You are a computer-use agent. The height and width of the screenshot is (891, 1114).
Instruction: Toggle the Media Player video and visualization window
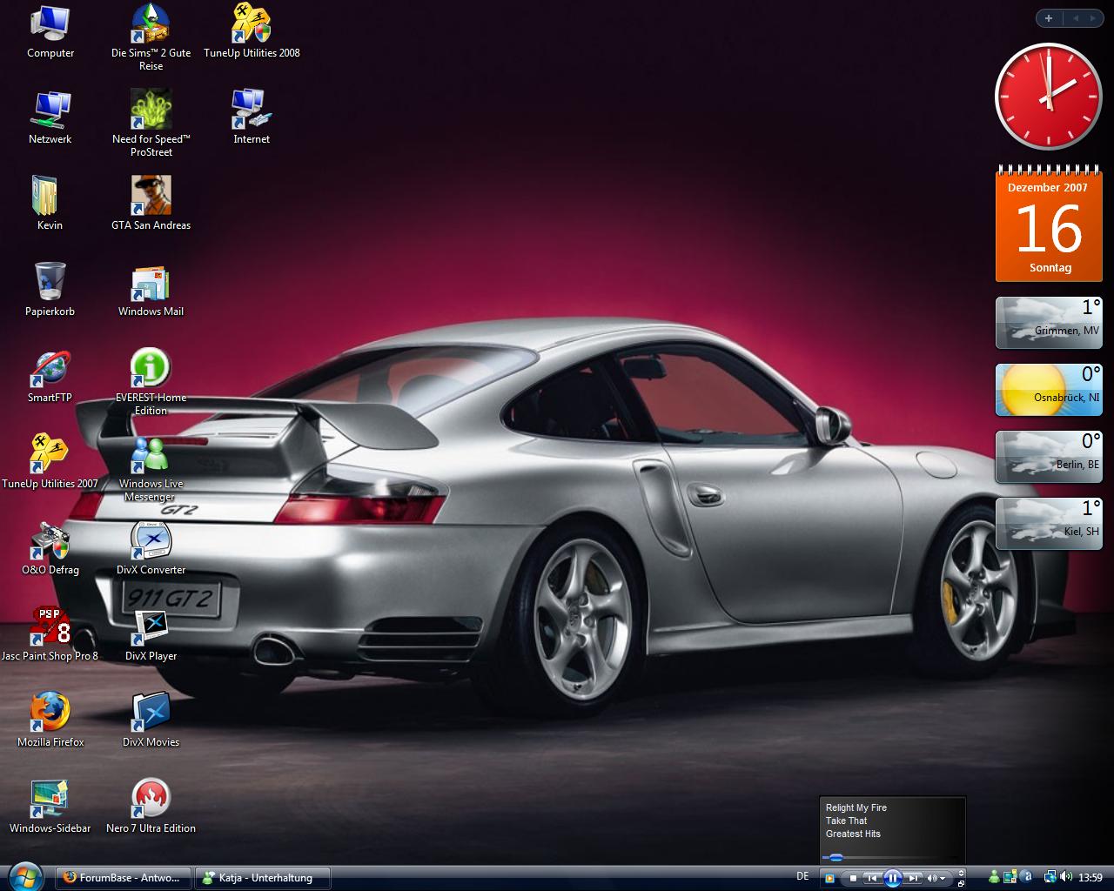tap(961, 873)
